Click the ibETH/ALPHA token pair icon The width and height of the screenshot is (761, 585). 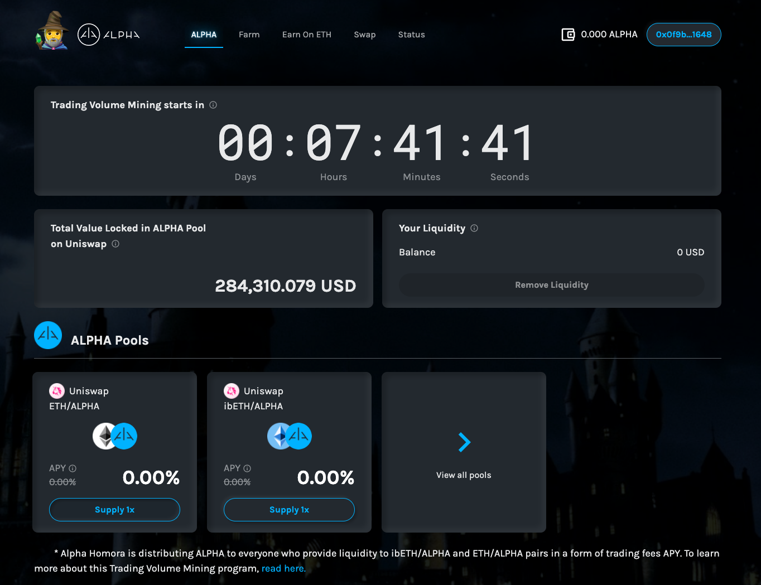(290, 436)
